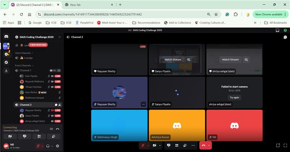The width and height of the screenshot is (290, 152).
Task: Click the Download Apps arrow icon
Action: (6, 70)
